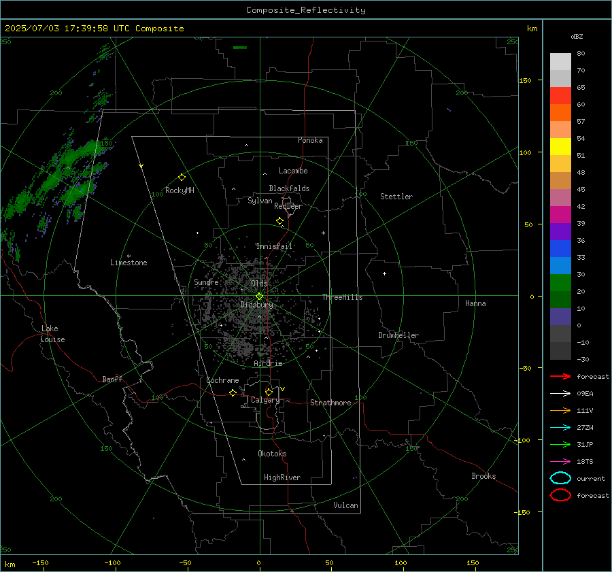Click the white plus marker west of Hanna
612x572 pixels.
coord(384,273)
